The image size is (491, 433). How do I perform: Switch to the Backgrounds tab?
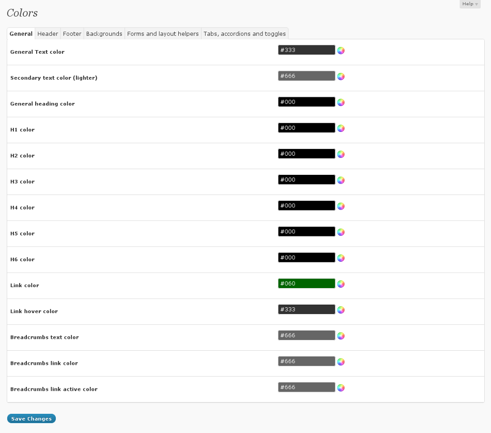coord(104,34)
